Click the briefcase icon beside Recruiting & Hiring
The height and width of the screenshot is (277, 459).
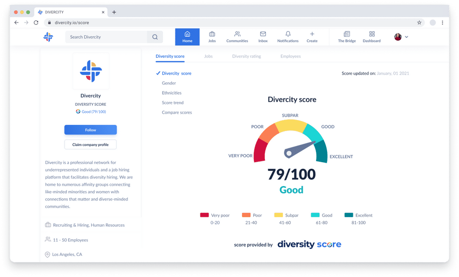click(48, 225)
